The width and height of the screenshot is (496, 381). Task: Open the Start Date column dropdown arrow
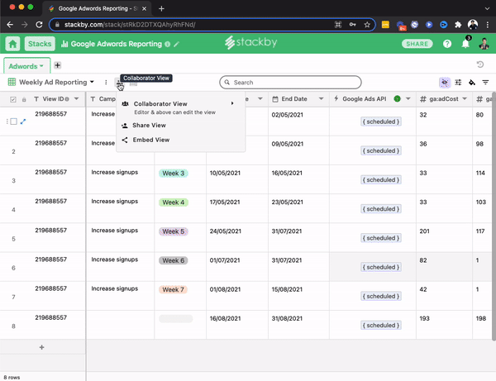[260, 98]
